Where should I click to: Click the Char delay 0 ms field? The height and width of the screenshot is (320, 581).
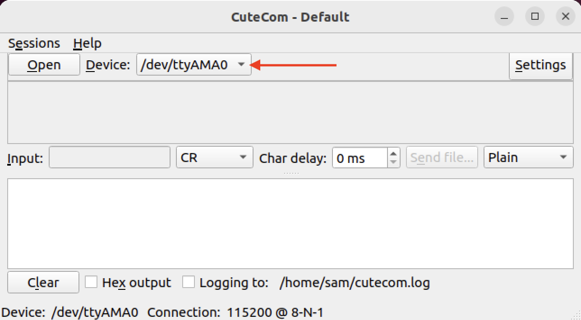pos(360,158)
